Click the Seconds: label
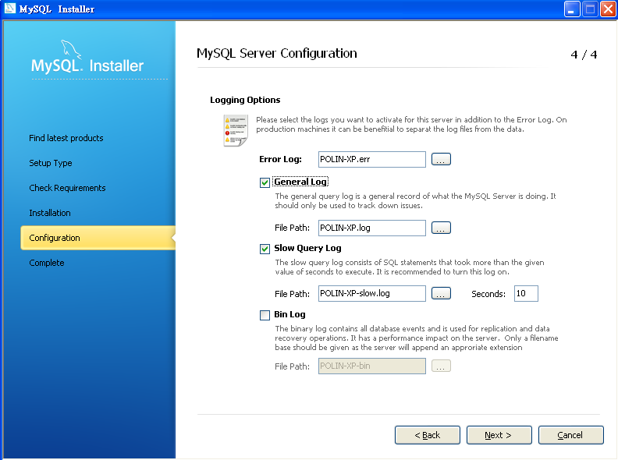Image resolution: width=618 pixels, height=460 pixels. pos(488,294)
